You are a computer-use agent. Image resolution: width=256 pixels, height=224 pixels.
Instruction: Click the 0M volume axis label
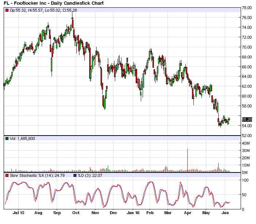tap(245, 172)
